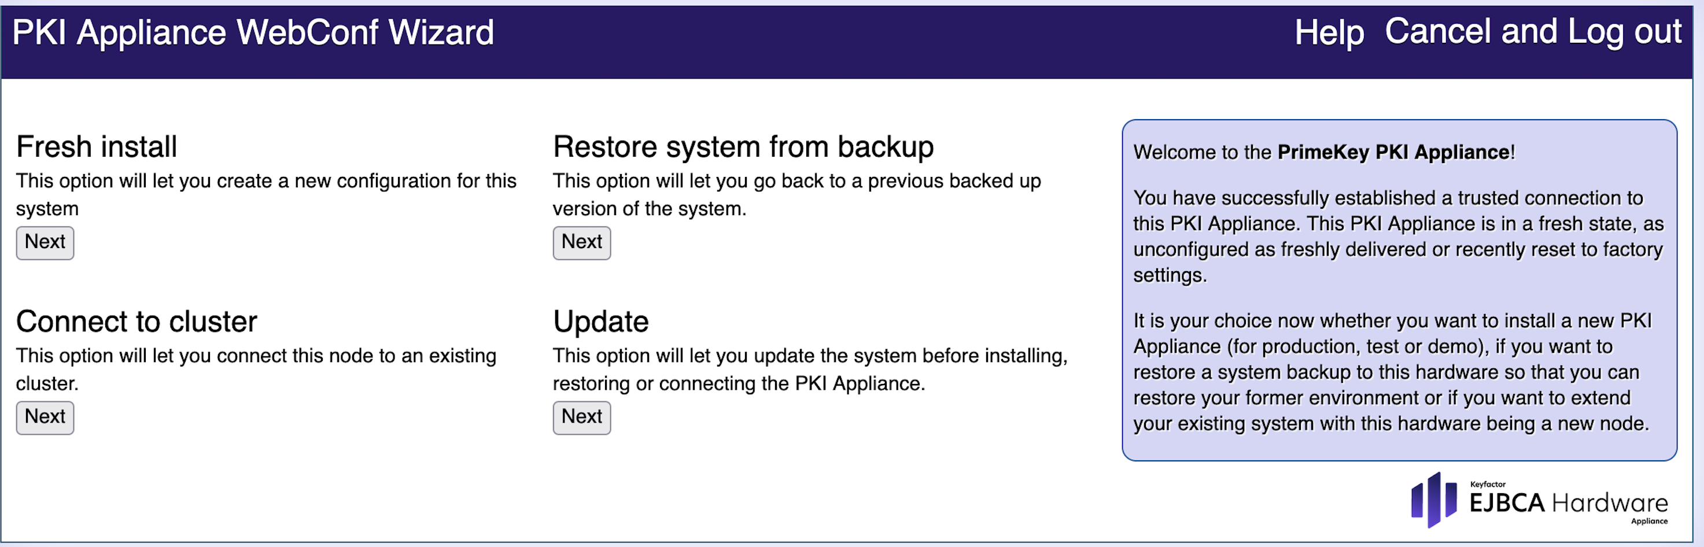Screen dimensions: 1704x547
Task: Click the trusted connection paragraph in welcome box
Action: (x=1397, y=236)
